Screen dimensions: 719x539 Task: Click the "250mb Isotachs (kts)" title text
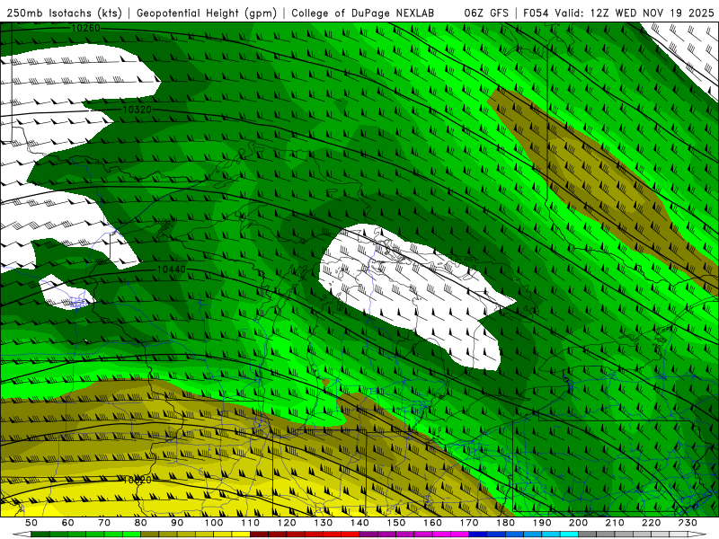pyautogui.click(x=64, y=13)
